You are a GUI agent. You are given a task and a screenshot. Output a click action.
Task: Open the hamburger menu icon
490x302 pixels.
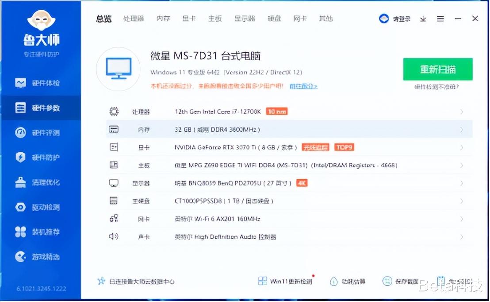tap(440, 19)
